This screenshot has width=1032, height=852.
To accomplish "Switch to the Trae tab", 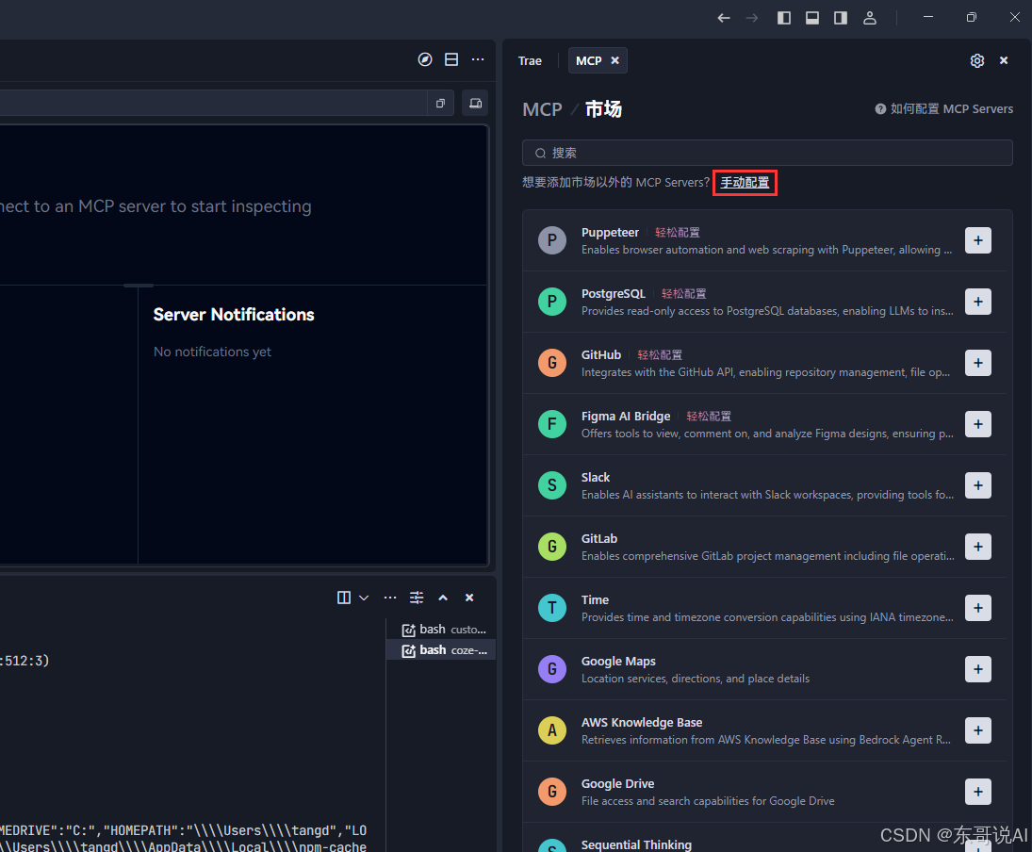I will pos(530,60).
